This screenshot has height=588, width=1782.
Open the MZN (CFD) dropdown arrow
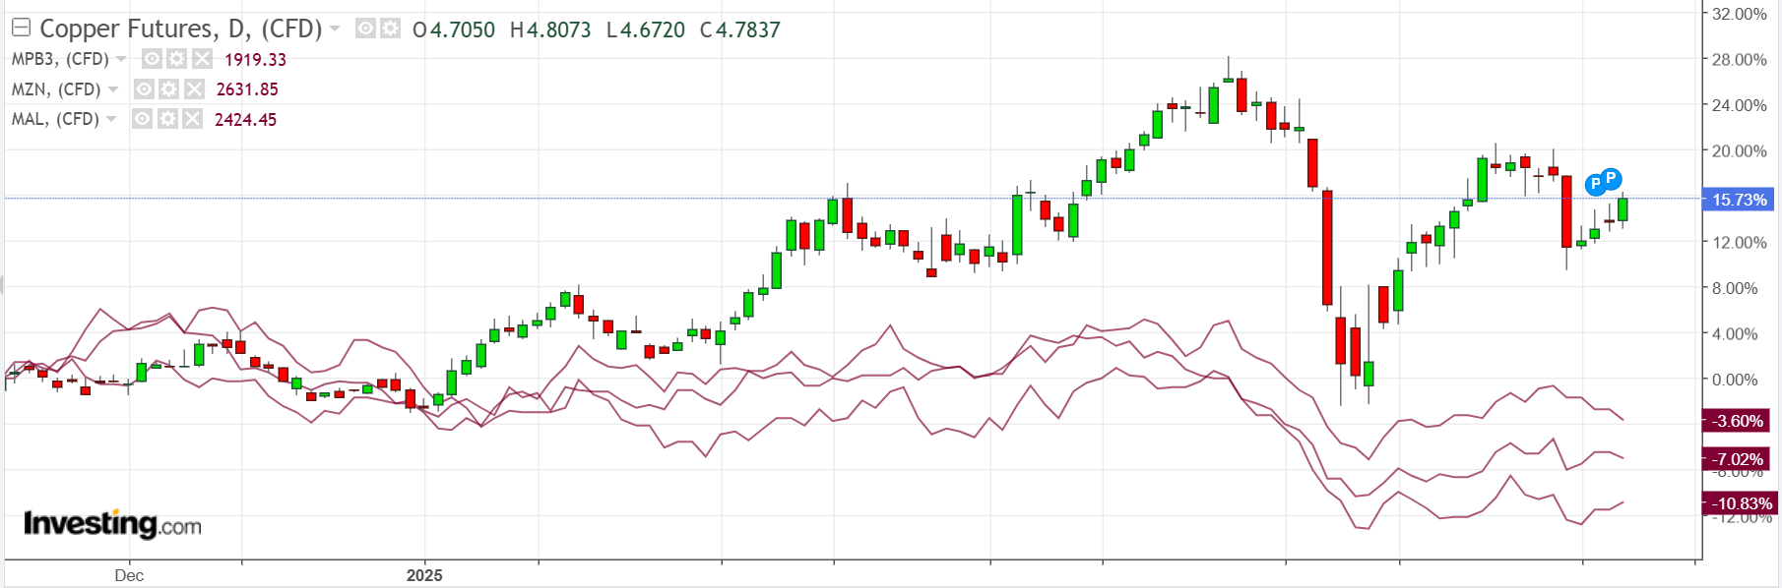(113, 89)
